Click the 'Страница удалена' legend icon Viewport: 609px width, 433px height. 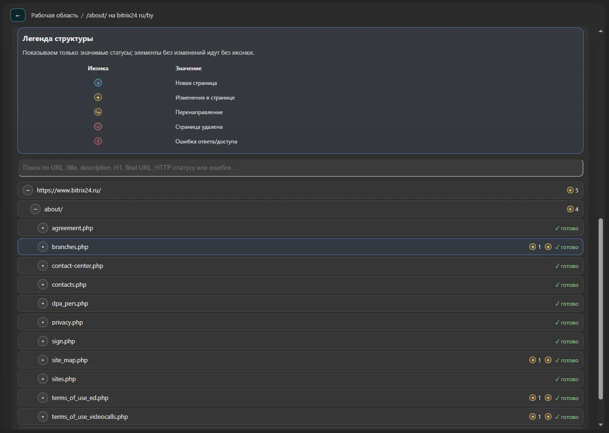point(98,126)
